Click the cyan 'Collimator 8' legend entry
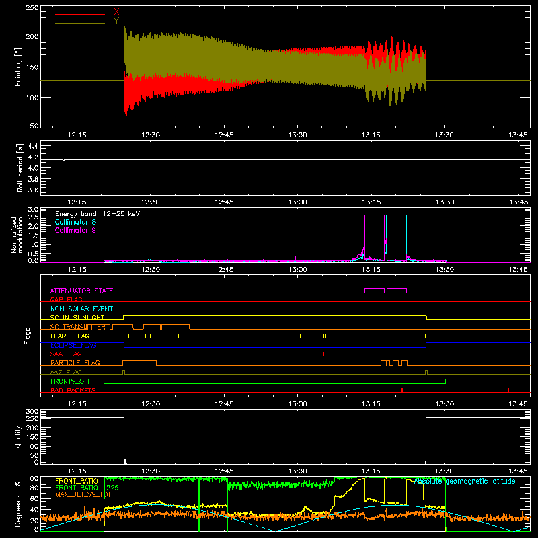This screenshot has height=538, width=538. pyautogui.click(x=75, y=222)
